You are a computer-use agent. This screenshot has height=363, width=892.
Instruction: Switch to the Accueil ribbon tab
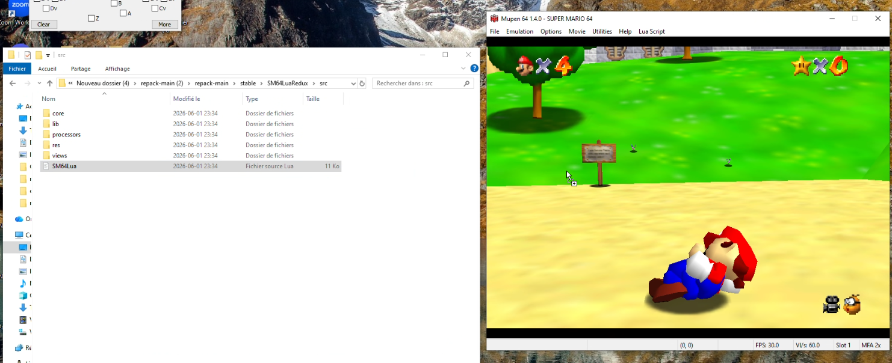coord(47,69)
